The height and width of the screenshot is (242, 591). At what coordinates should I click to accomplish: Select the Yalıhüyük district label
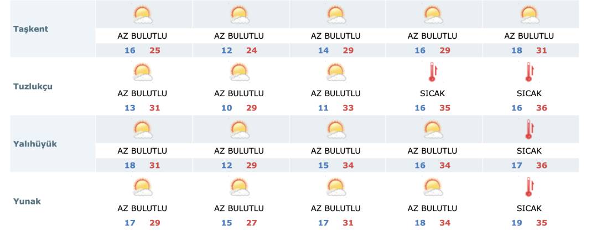(x=35, y=144)
